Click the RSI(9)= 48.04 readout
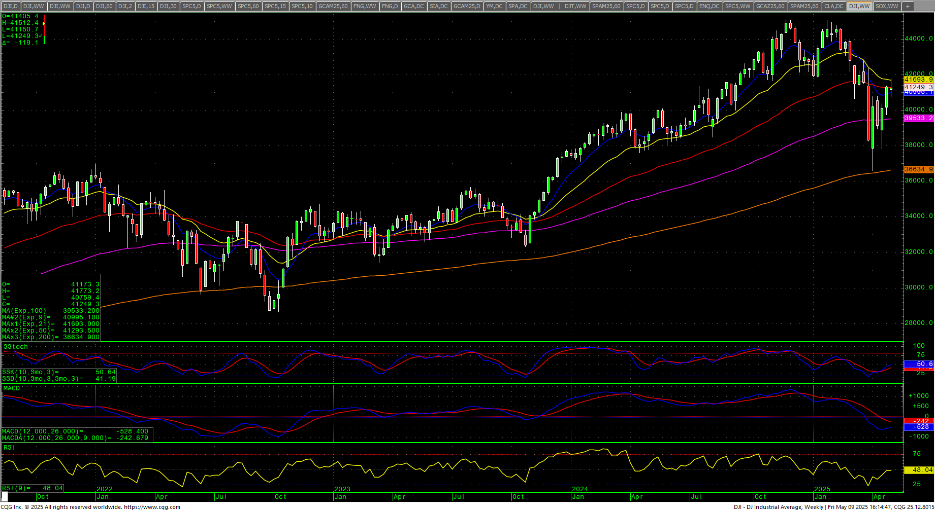Viewport: 935px width, 511px height. [x=33, y=488]
